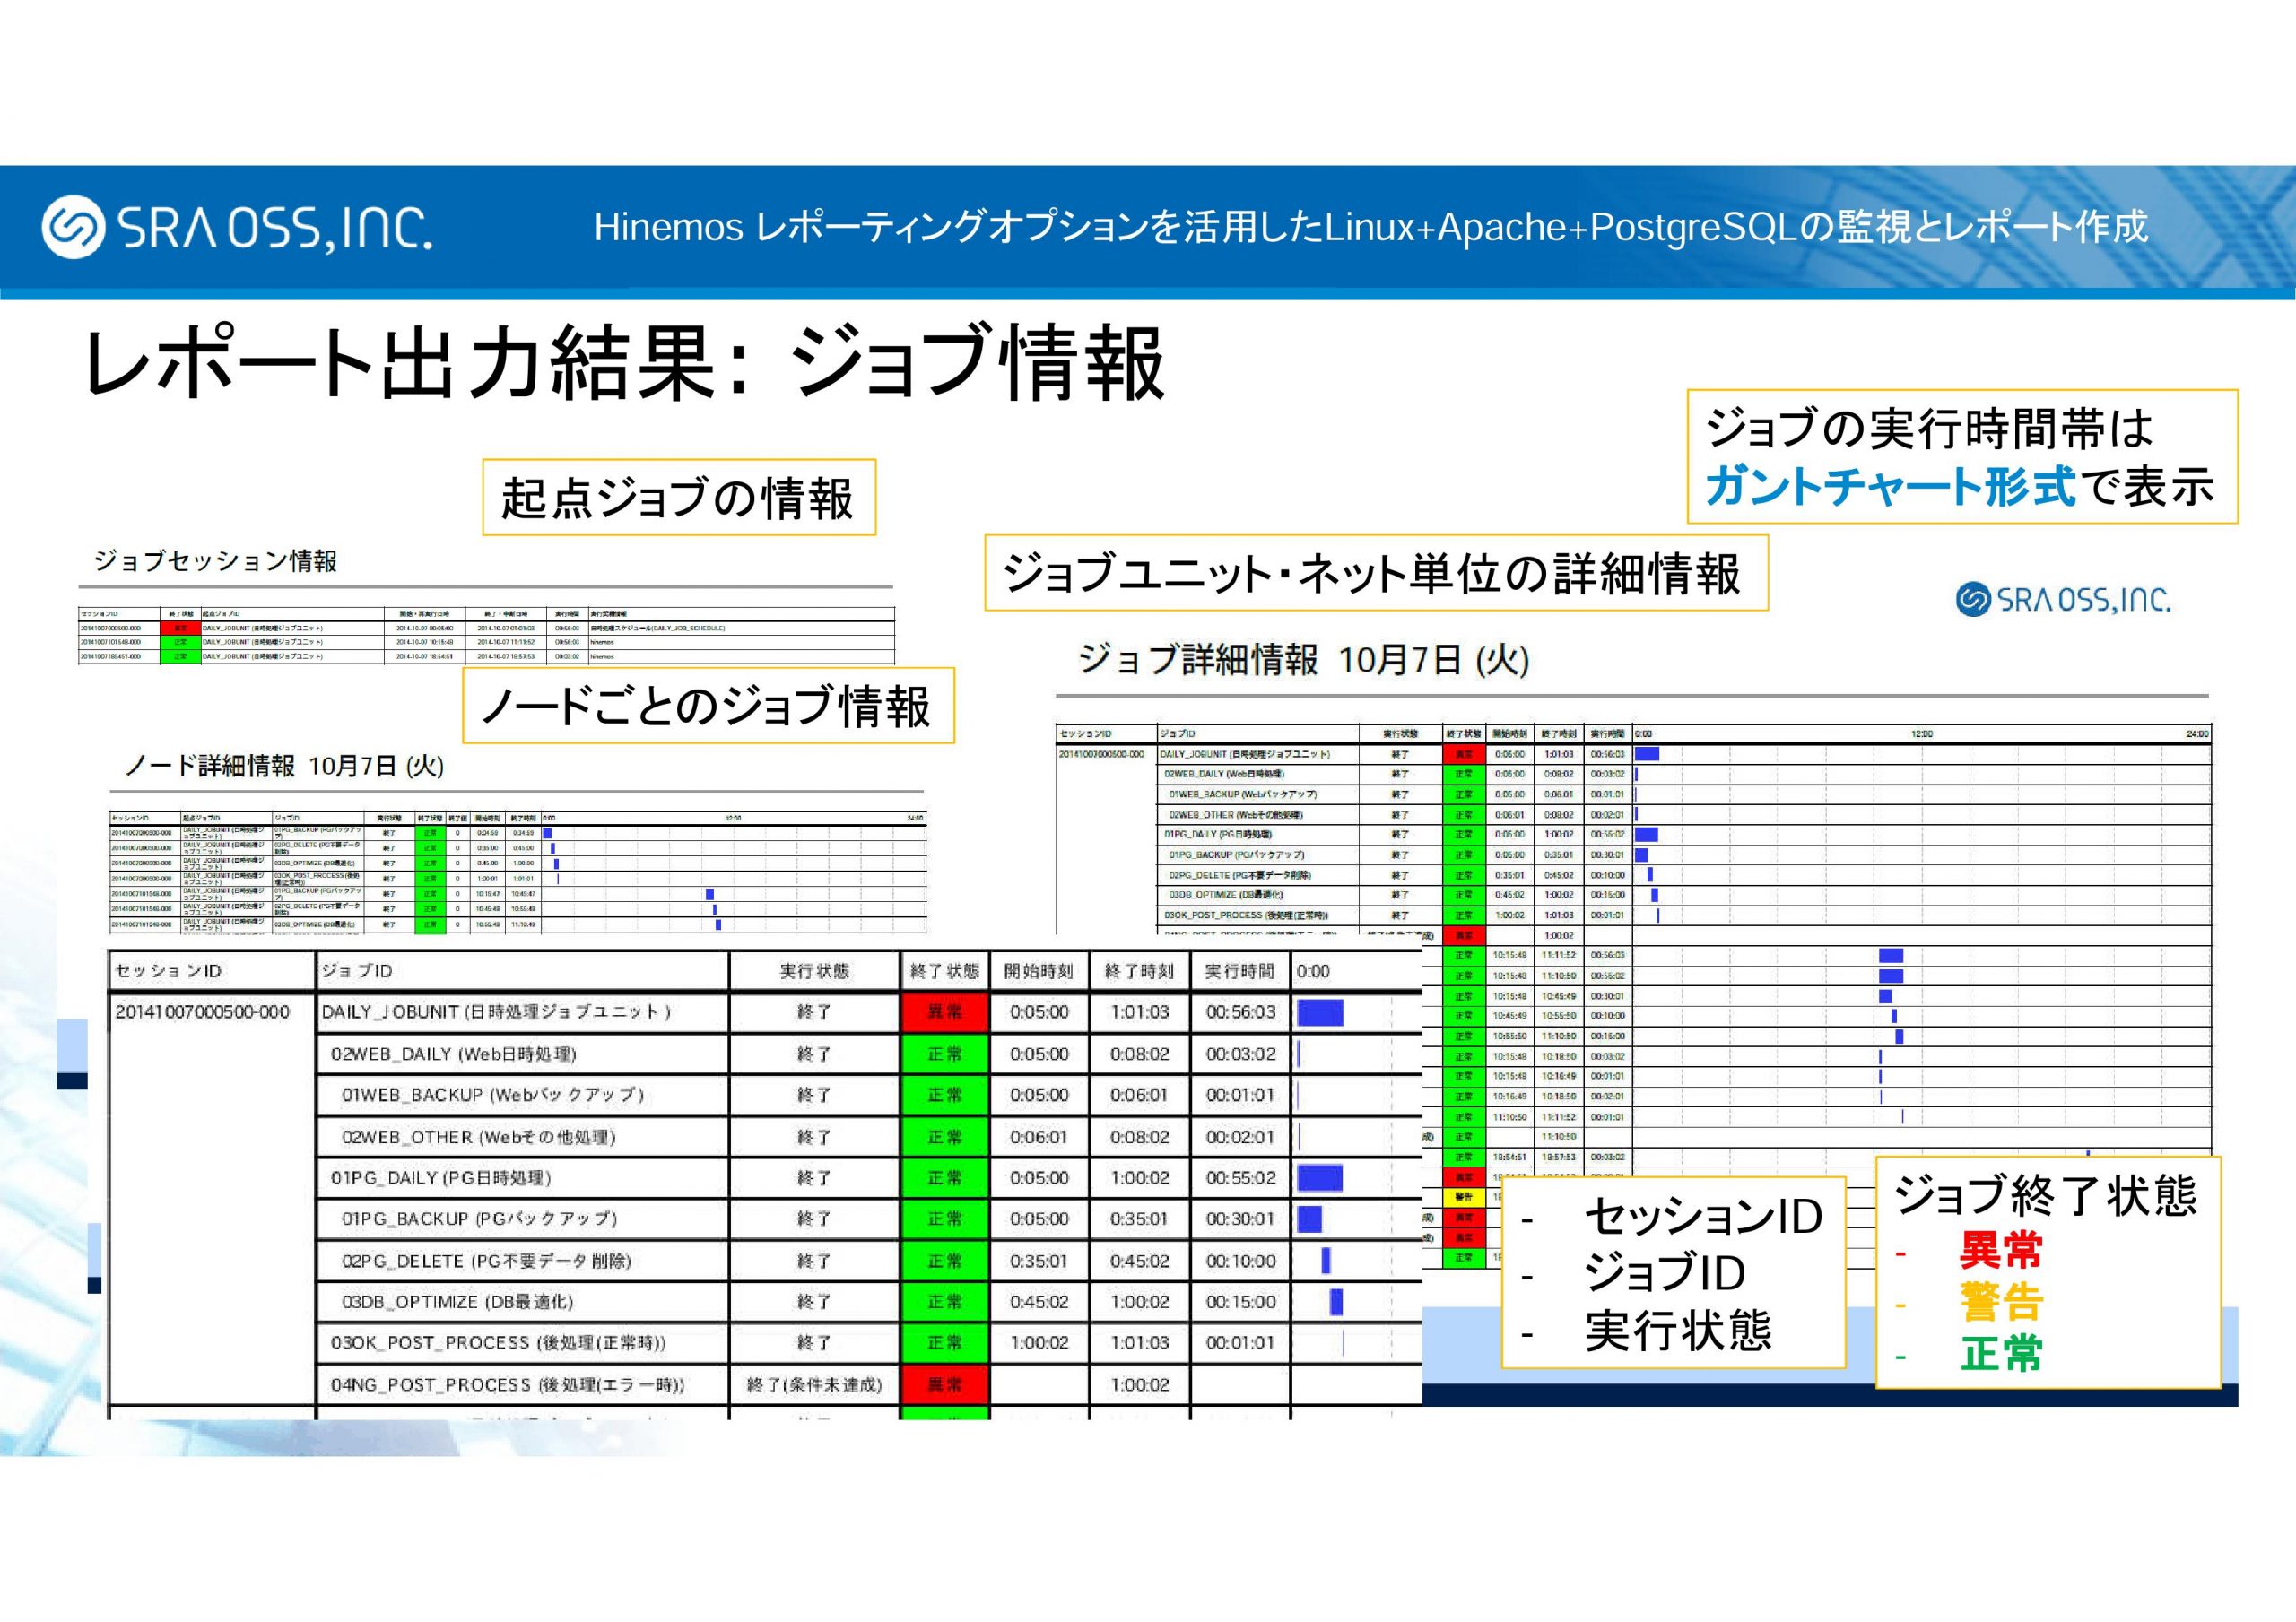Select the 03DB_OPTIMIZE (DB最適化) job in the enlarged table

coord(457,1302)
